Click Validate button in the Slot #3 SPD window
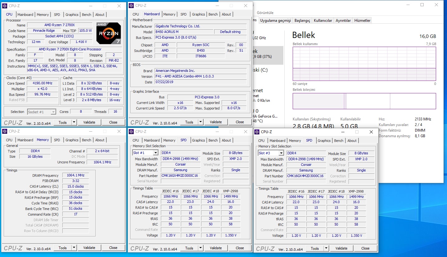The image size is (447, 257). click(341, 248)
